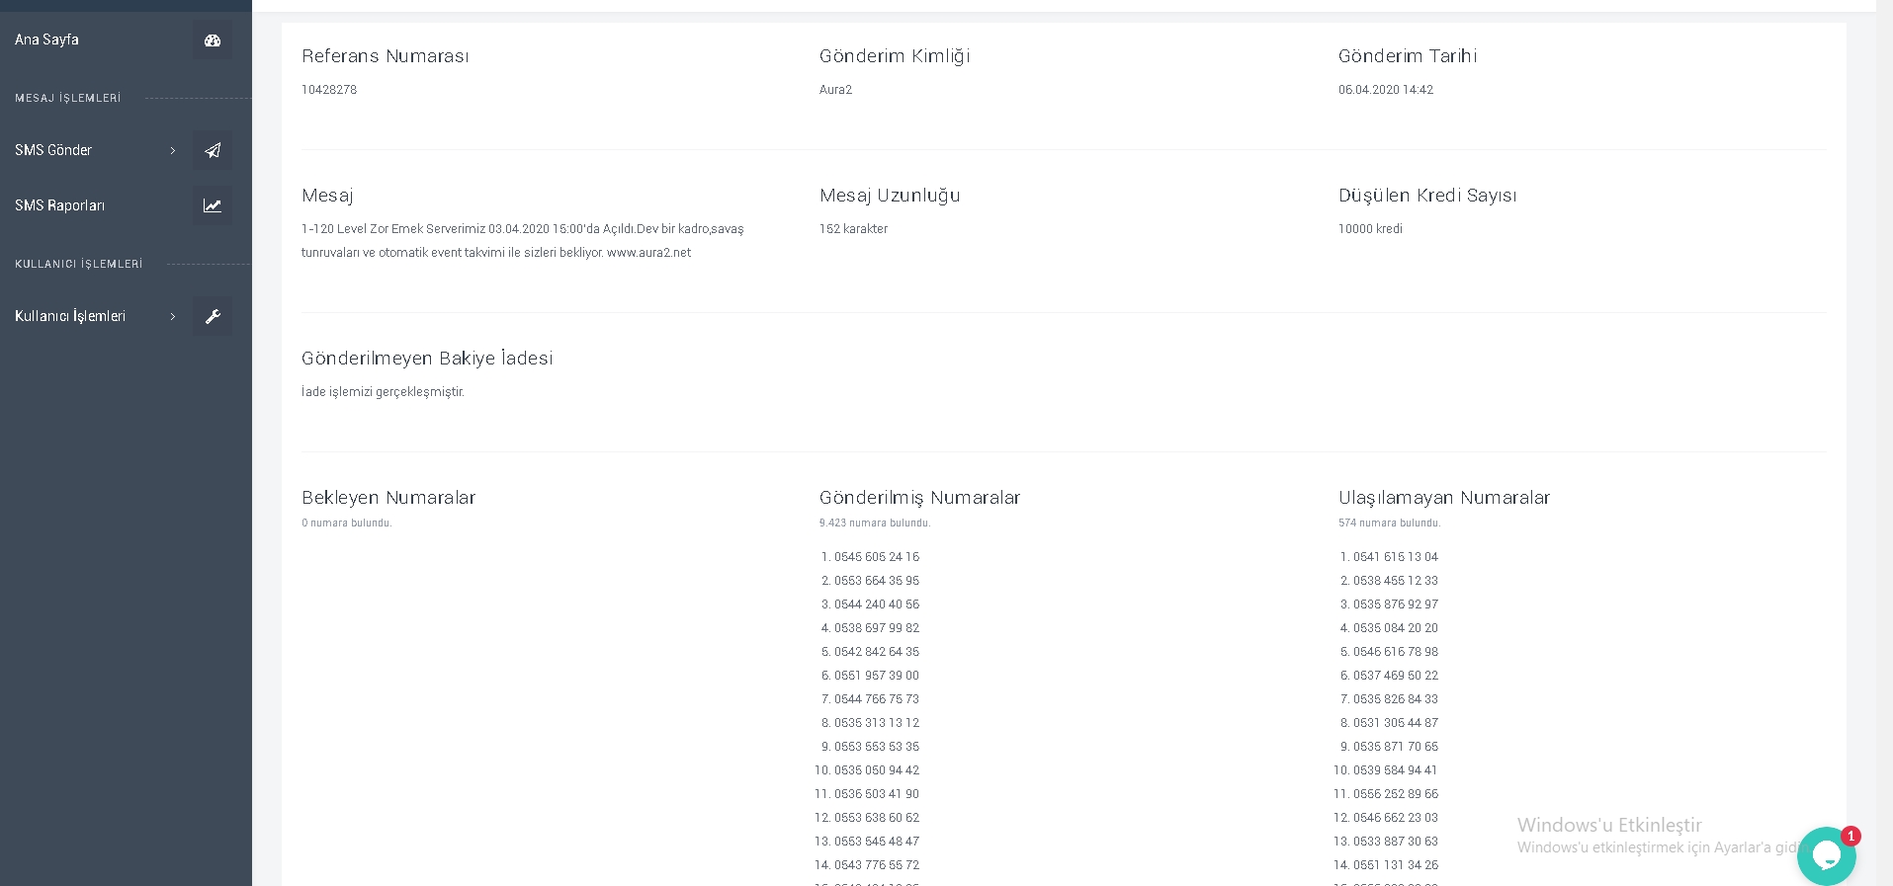This screenshot has height=886, width=1893.
Task: Select entry 1 in Ulaşılamayan Numaralar list
Action: (1396, 557)
